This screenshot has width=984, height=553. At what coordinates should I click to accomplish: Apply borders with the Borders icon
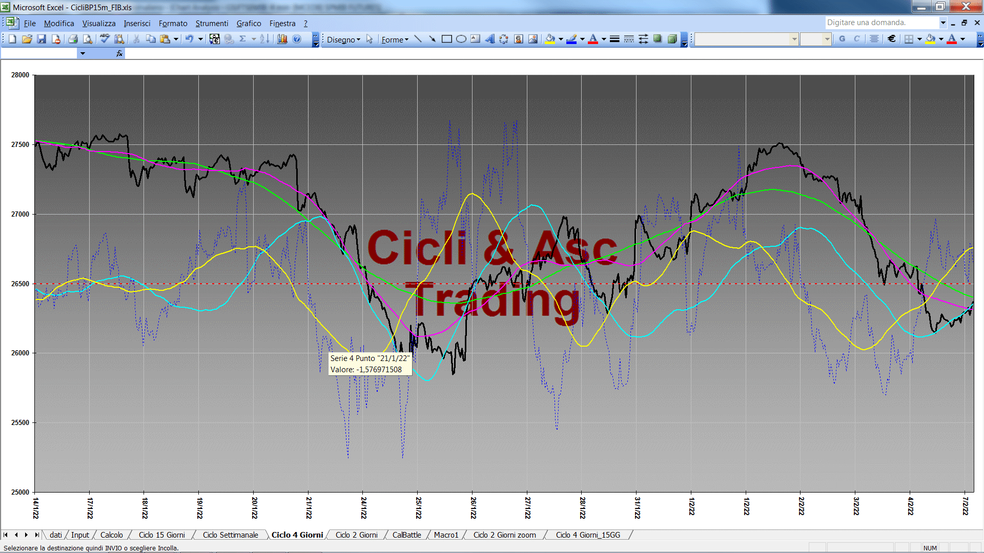[909, 39]
